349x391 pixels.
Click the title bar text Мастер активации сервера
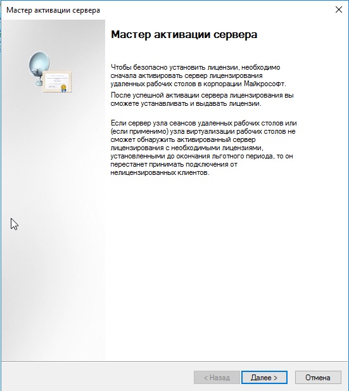click(53, 10)
